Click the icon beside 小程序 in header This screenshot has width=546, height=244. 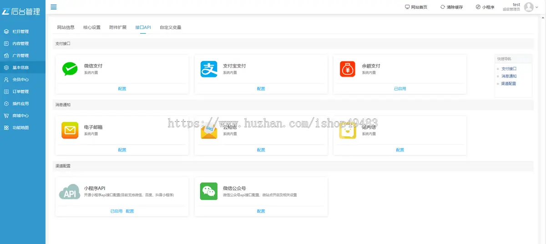478,7
